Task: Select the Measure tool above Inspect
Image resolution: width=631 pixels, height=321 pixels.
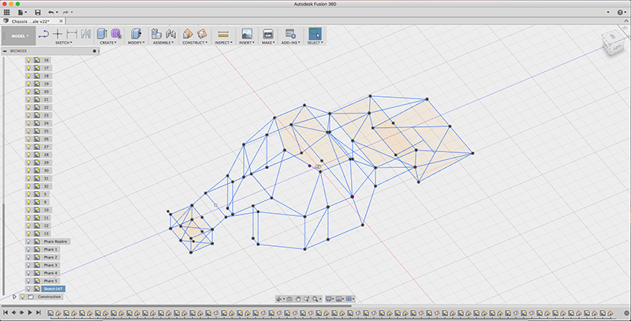Action: pyautogui.click(x=223, y=34)
